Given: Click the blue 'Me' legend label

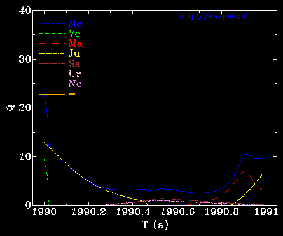Looking at the screenshot, I should point(76,23).
